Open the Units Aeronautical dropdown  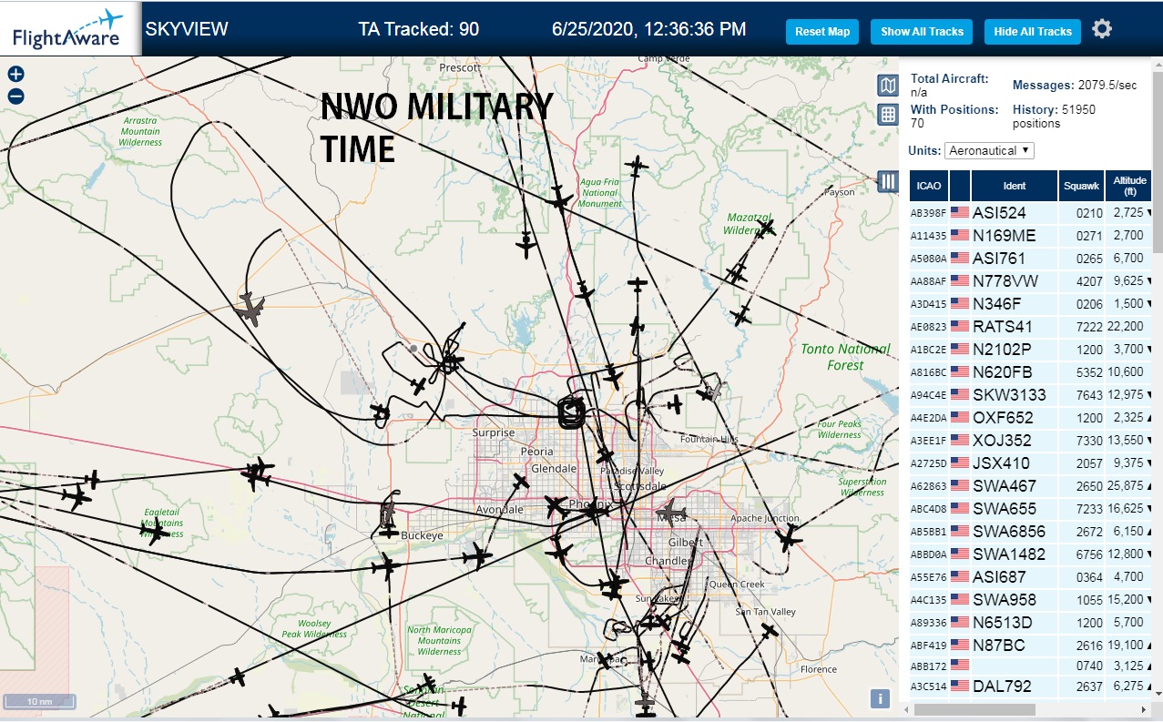tap(989, 150)
